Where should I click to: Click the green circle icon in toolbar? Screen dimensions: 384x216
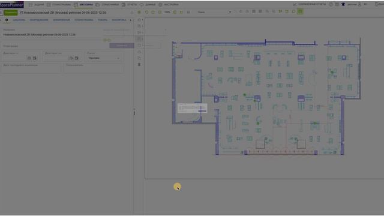[x=139, y=12]
